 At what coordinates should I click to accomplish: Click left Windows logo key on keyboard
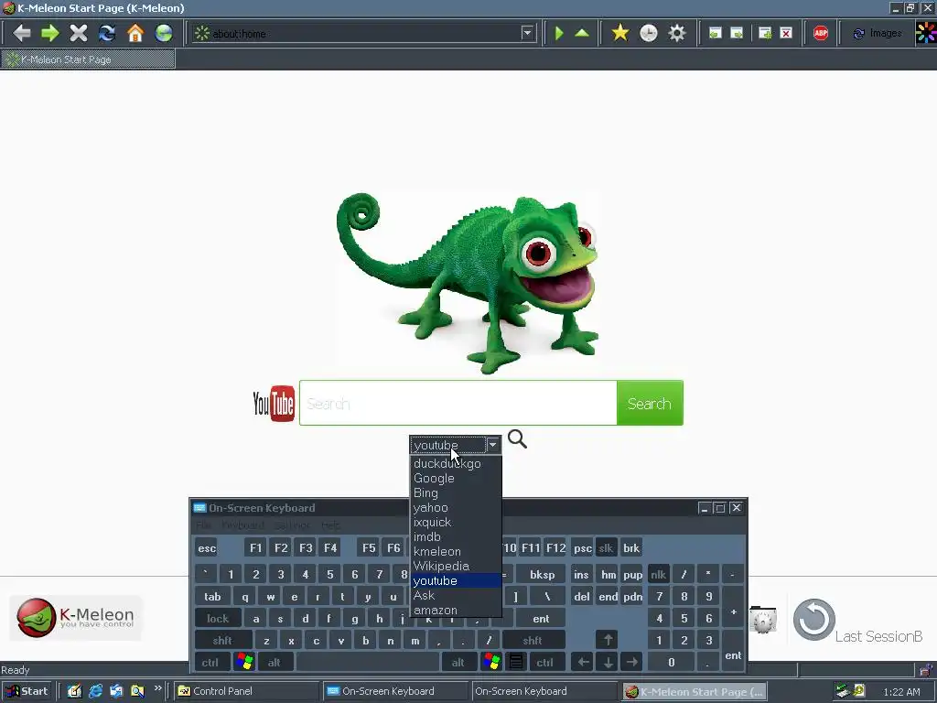[244, 663]
